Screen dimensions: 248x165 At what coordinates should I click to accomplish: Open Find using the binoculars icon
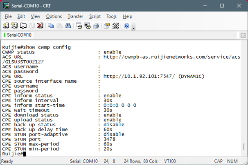68,26
